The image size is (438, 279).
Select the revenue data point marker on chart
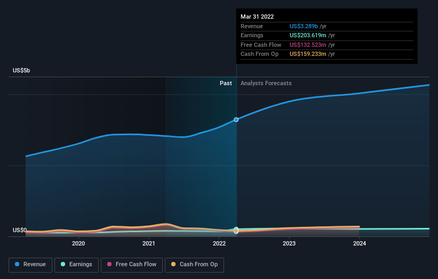point(236,120)
